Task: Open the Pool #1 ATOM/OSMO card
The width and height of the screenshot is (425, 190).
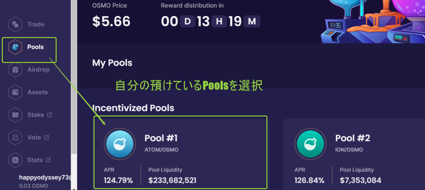Action: pos(181,153)
